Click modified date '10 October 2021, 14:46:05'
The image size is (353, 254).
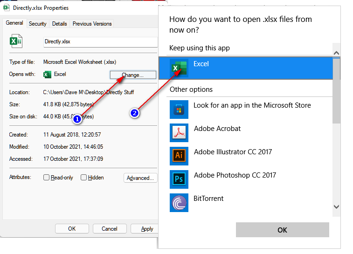click(73, 147)
